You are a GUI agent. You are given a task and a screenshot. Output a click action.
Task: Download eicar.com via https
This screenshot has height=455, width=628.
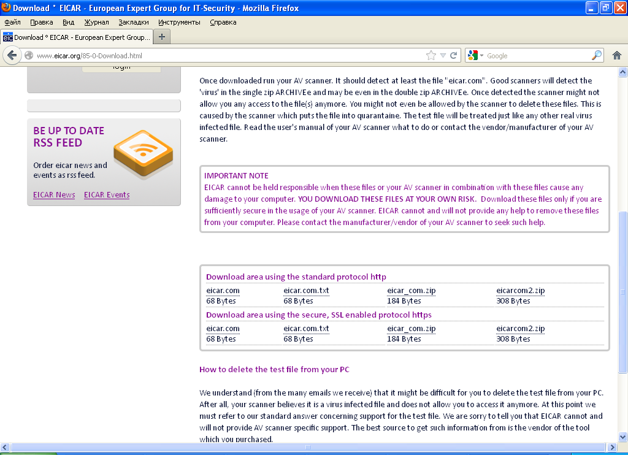coord(223,329)
